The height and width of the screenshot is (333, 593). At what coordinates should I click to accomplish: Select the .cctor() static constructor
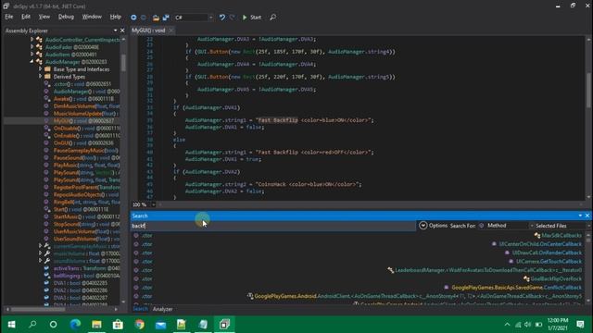(x=82, y=84)
